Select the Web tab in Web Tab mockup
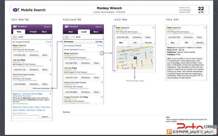Viewport: 218px width, 136px height. (x=19, y=32)
